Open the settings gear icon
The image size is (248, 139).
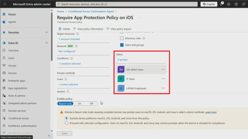click(x=229, y=4)
